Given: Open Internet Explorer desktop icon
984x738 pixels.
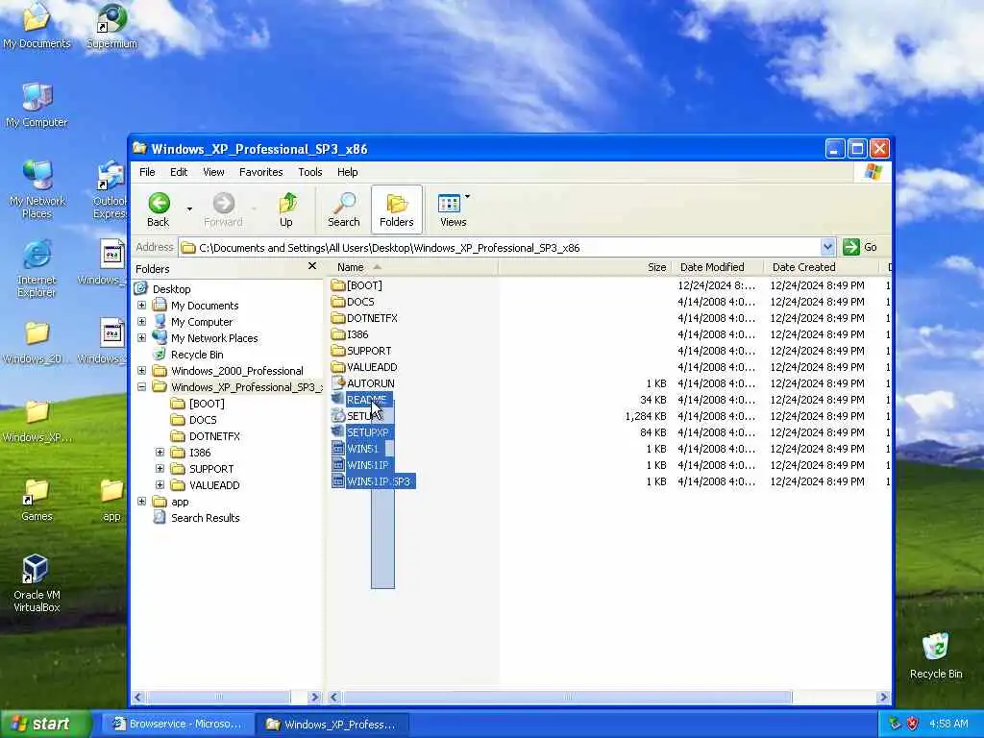Looking at the screenshot, I should (x=37, y=268).
